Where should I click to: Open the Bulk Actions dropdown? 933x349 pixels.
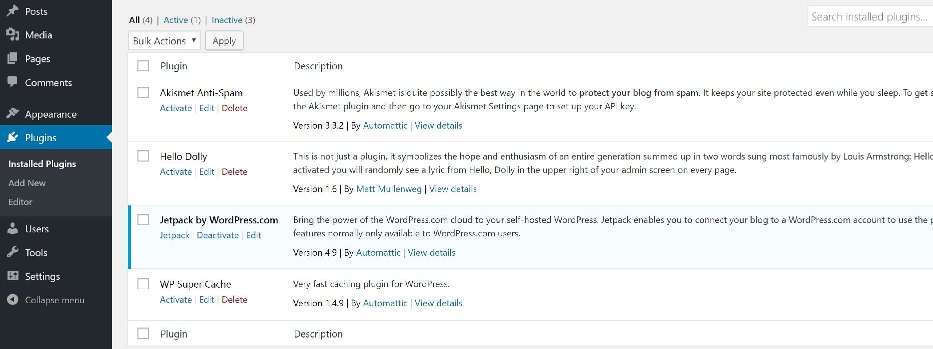click(164, 40)
